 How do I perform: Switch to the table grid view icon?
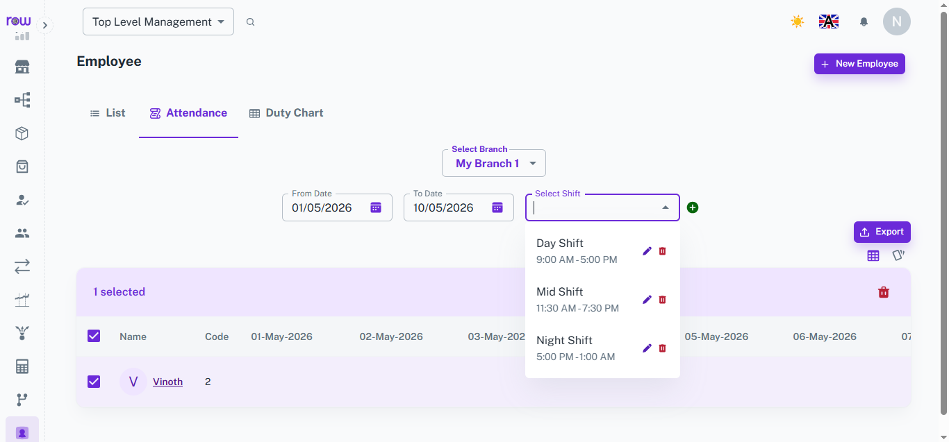pyautogui.click(x=873, y=256)
